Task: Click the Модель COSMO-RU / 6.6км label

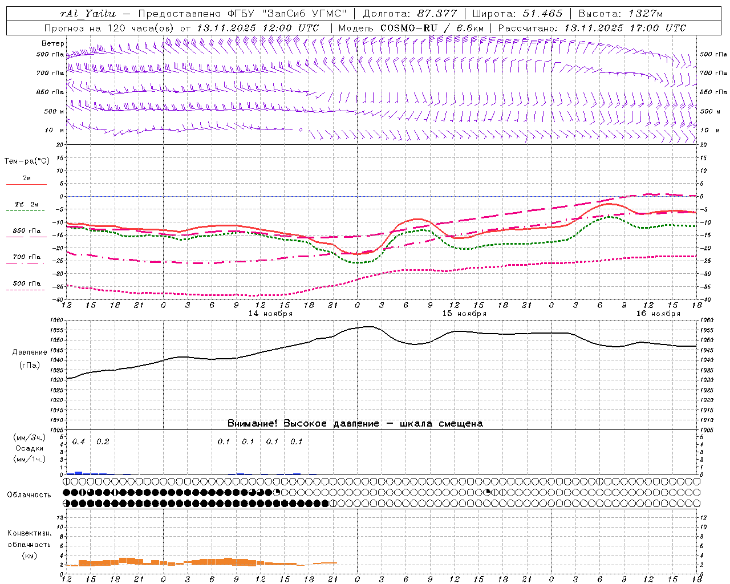Action: 411,28
